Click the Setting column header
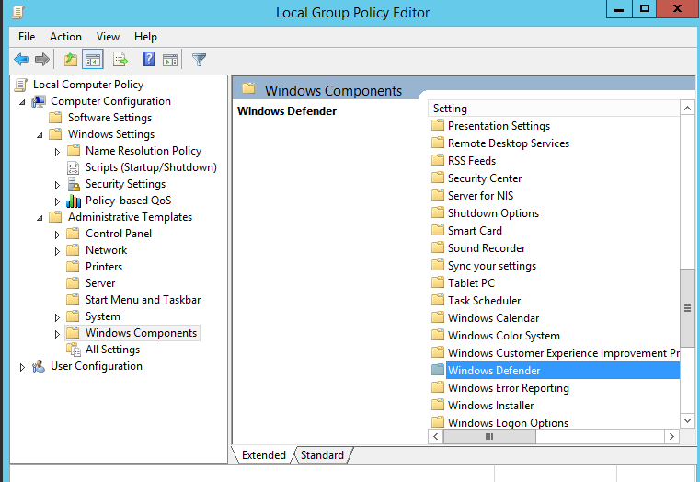The width and height of the screenshot is (700, 482). point(554,109)
